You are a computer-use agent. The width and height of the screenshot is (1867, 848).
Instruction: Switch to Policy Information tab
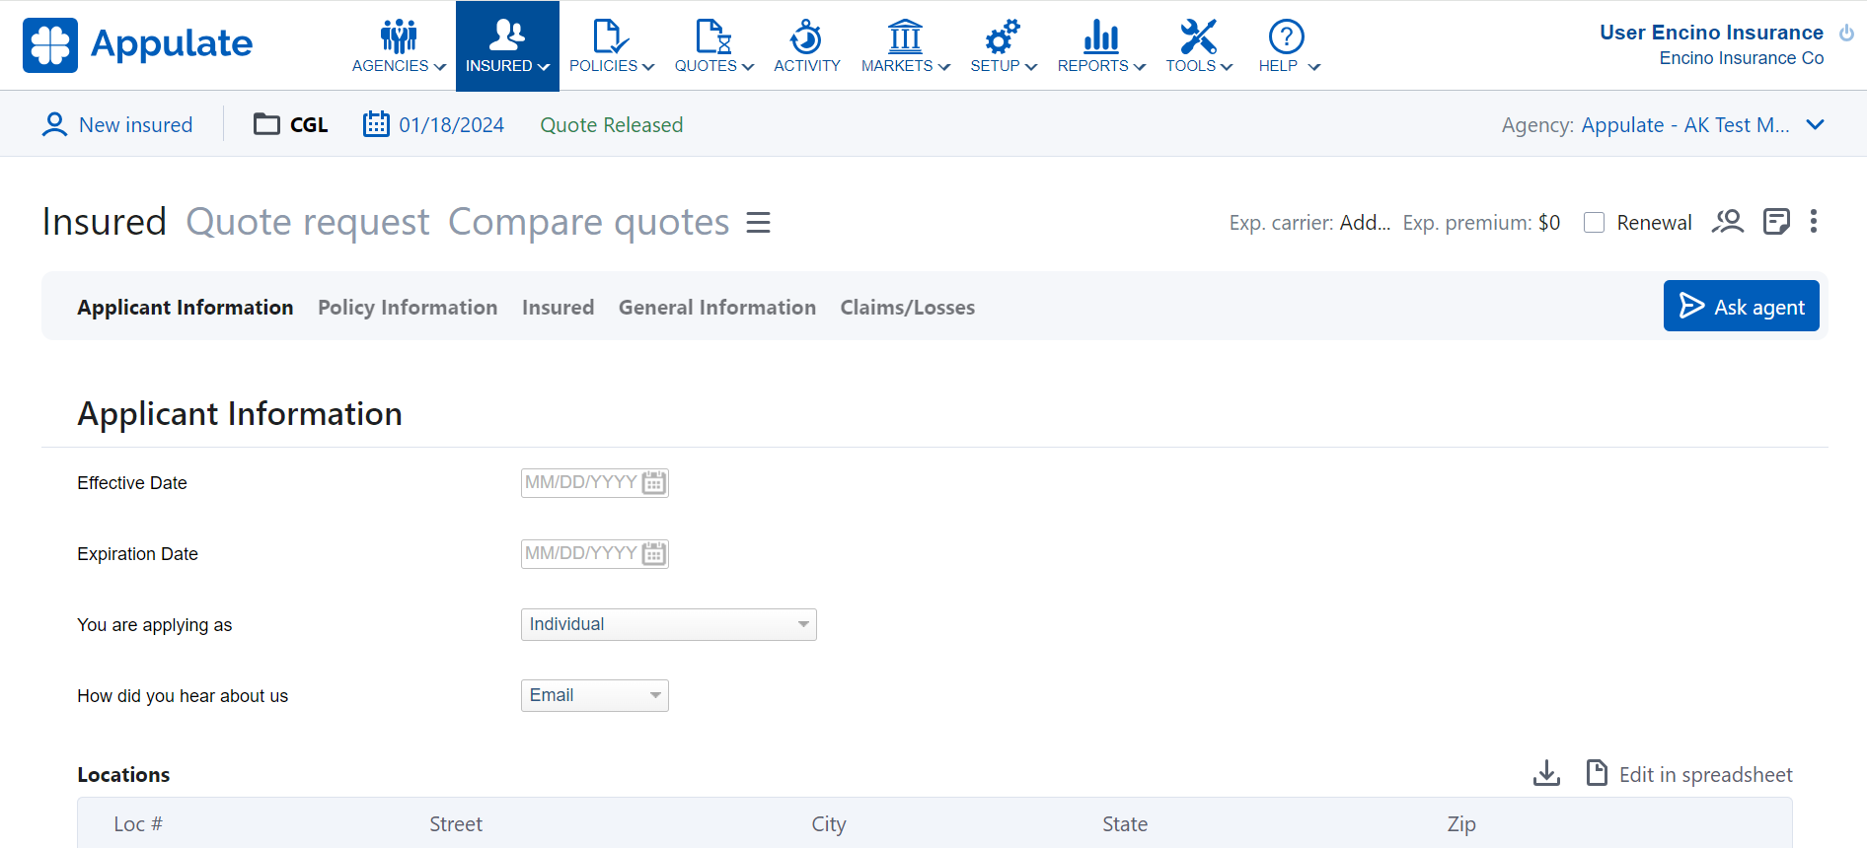407,308
